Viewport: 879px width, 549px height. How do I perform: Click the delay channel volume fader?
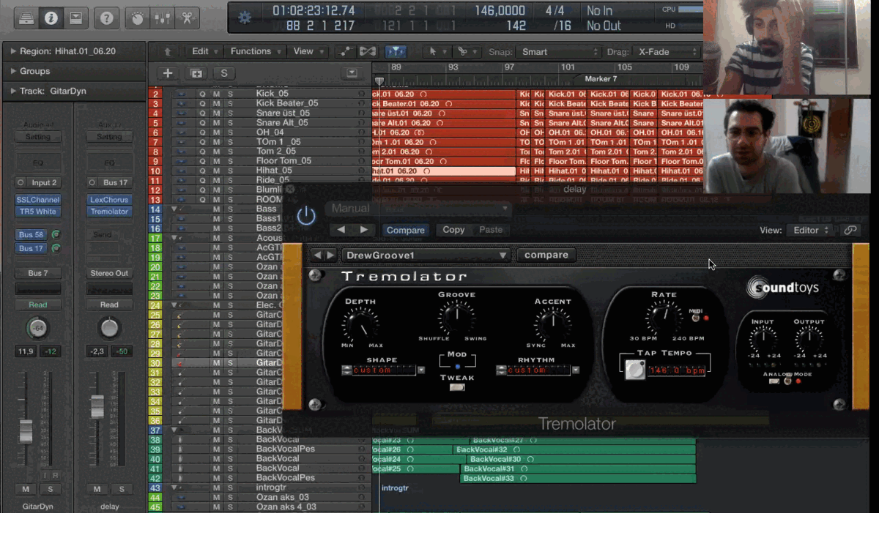click(97, 406)
